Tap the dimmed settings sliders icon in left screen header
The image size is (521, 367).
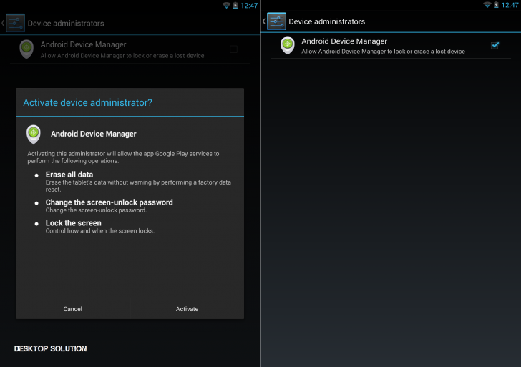(x=15, y=23)
